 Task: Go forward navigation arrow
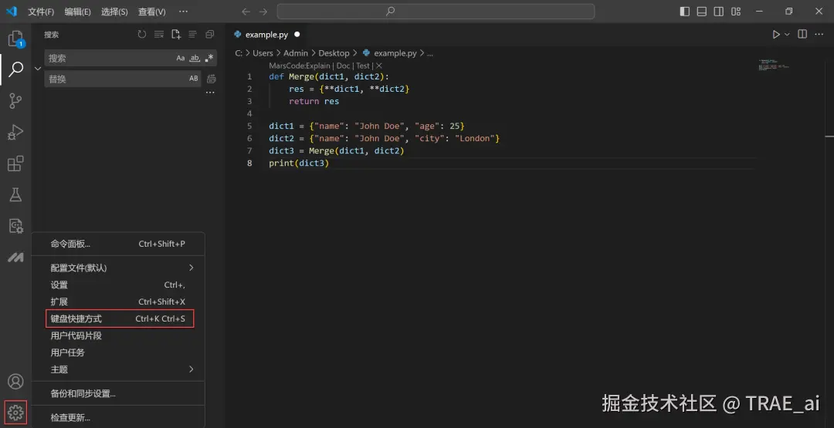[263, 12]
